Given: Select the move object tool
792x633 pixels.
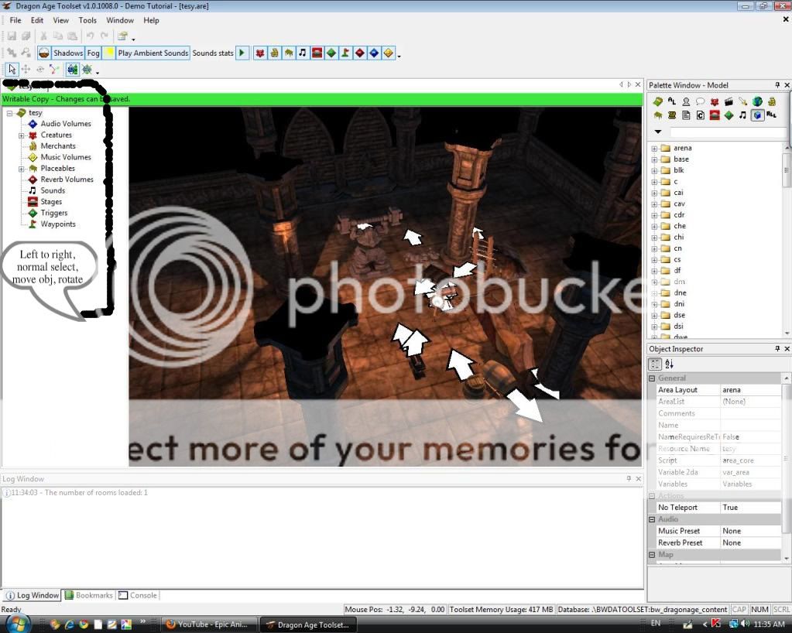Looking at the screenshot, I should click(x=26, y=70).
